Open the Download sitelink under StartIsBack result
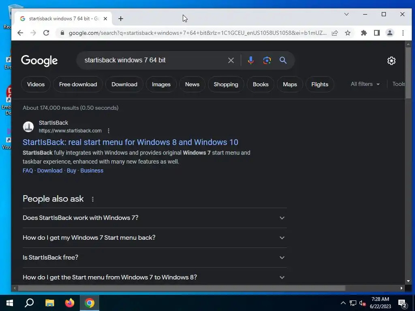 point(50,170)
